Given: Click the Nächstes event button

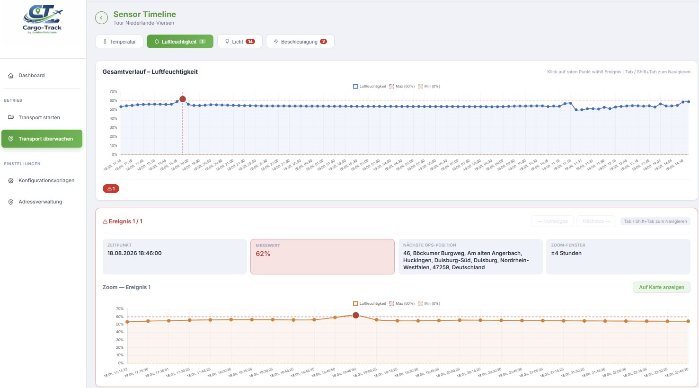Looking at the screenshot, I should pyautogui.click(x=596, y=221).
